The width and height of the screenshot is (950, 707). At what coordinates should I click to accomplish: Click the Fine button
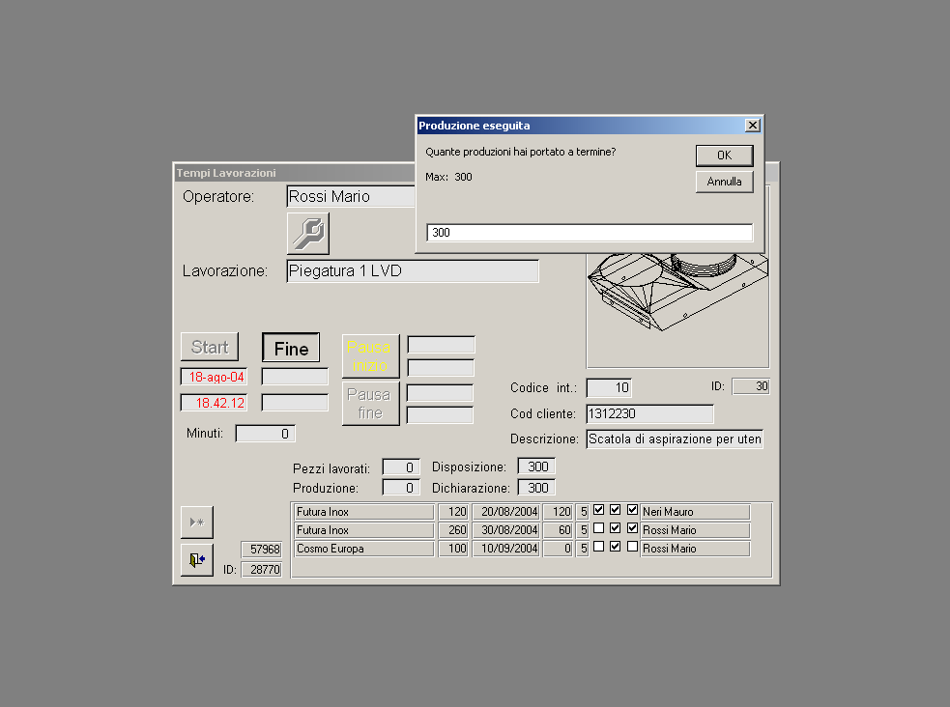[x=291, y=348]
